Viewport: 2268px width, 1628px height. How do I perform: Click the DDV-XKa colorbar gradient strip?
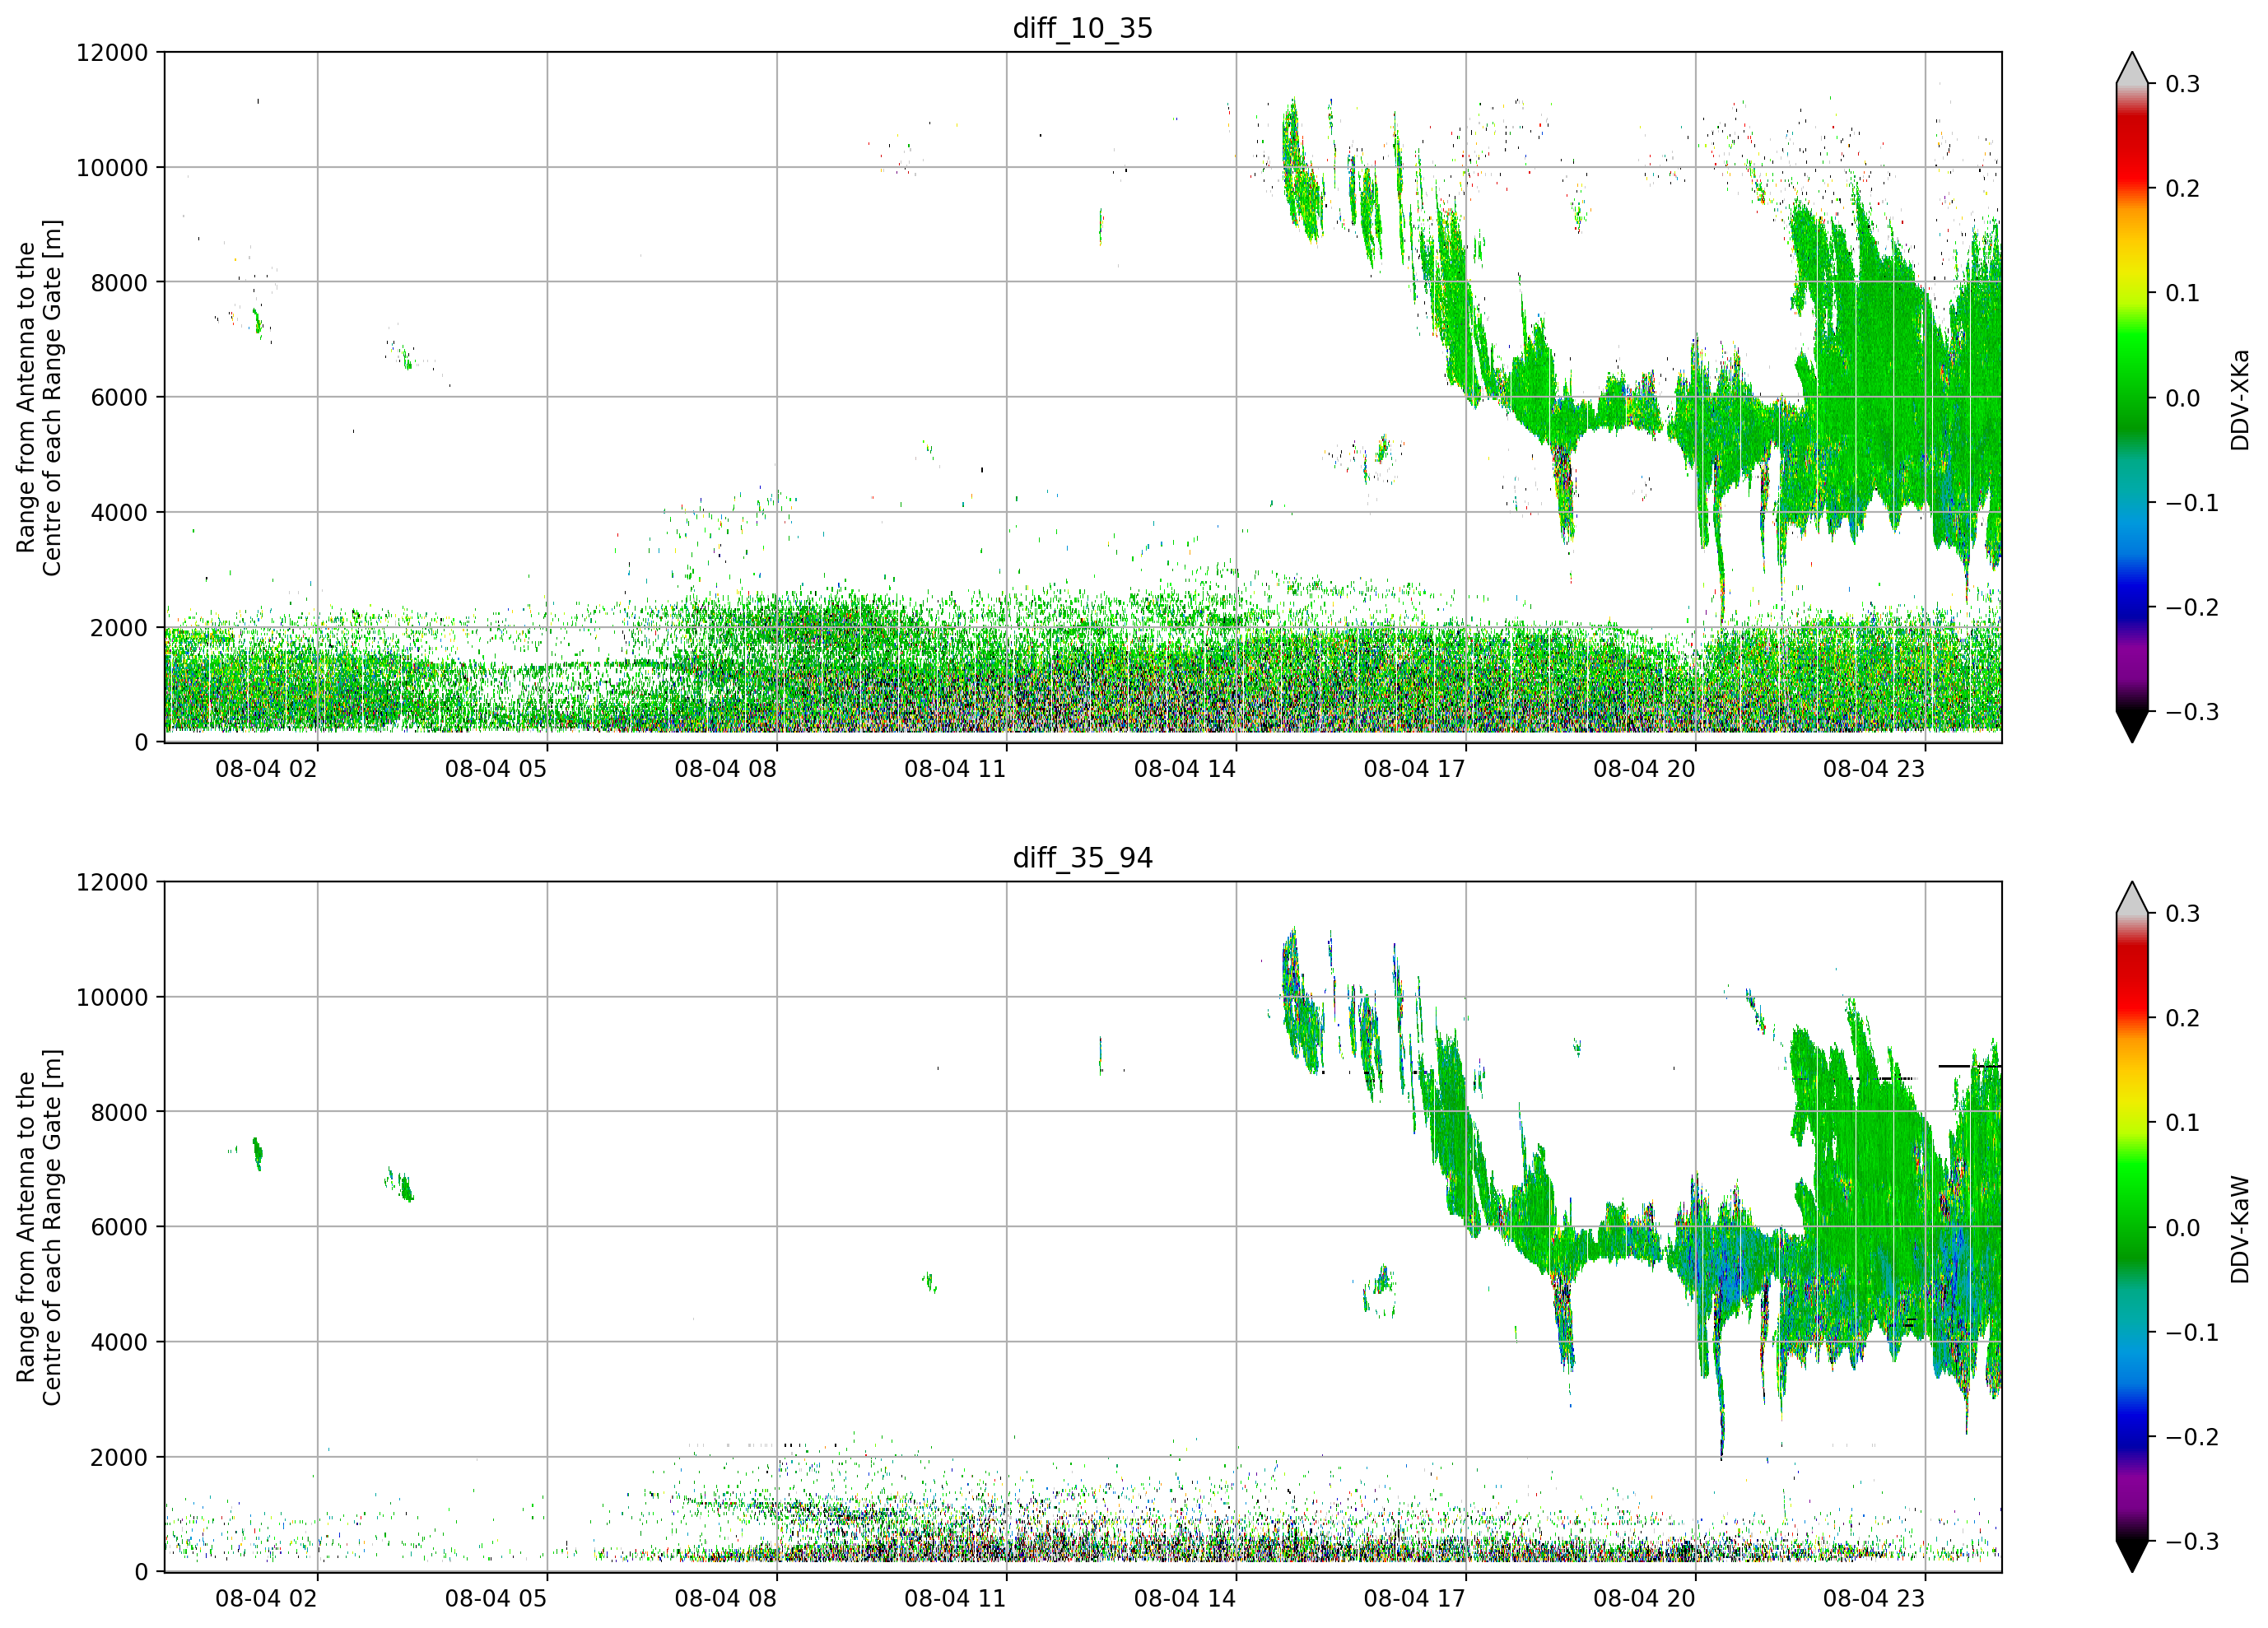pyautogui.click(x=2132, y=397)
